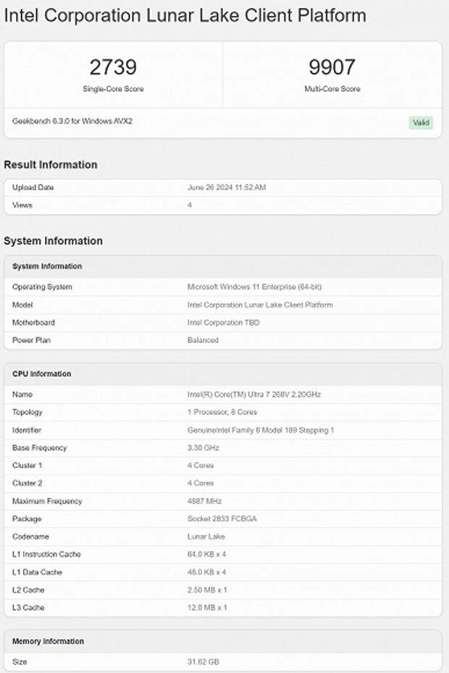Click the Motherboard row label
Viewport: 449px width, 673px height.
click(33, 322)
